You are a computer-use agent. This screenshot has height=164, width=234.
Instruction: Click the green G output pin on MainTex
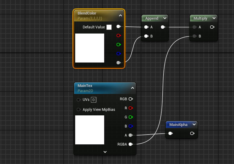coord(130,117)
